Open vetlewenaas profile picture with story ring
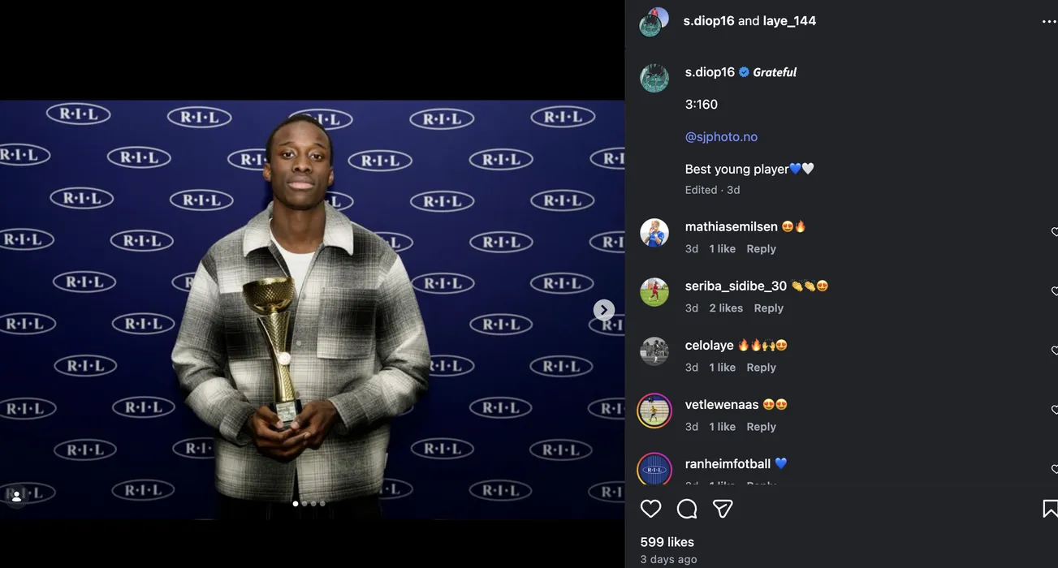Screen dimensions: 1058x568 point(654,411)
